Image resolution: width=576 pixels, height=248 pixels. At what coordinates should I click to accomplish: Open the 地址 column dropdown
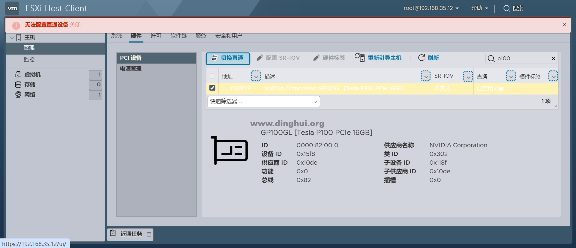(x=256, y=76)
